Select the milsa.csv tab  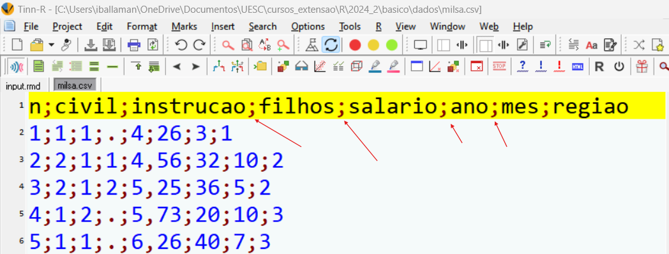pyautogui.click(x=75, y=86)
